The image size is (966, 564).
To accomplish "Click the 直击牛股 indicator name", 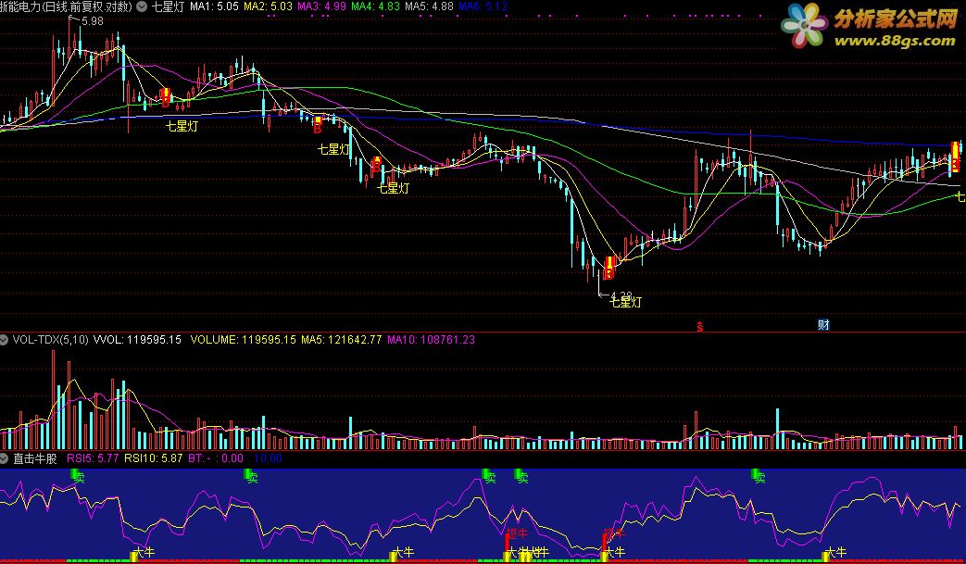I will [35, 458].
